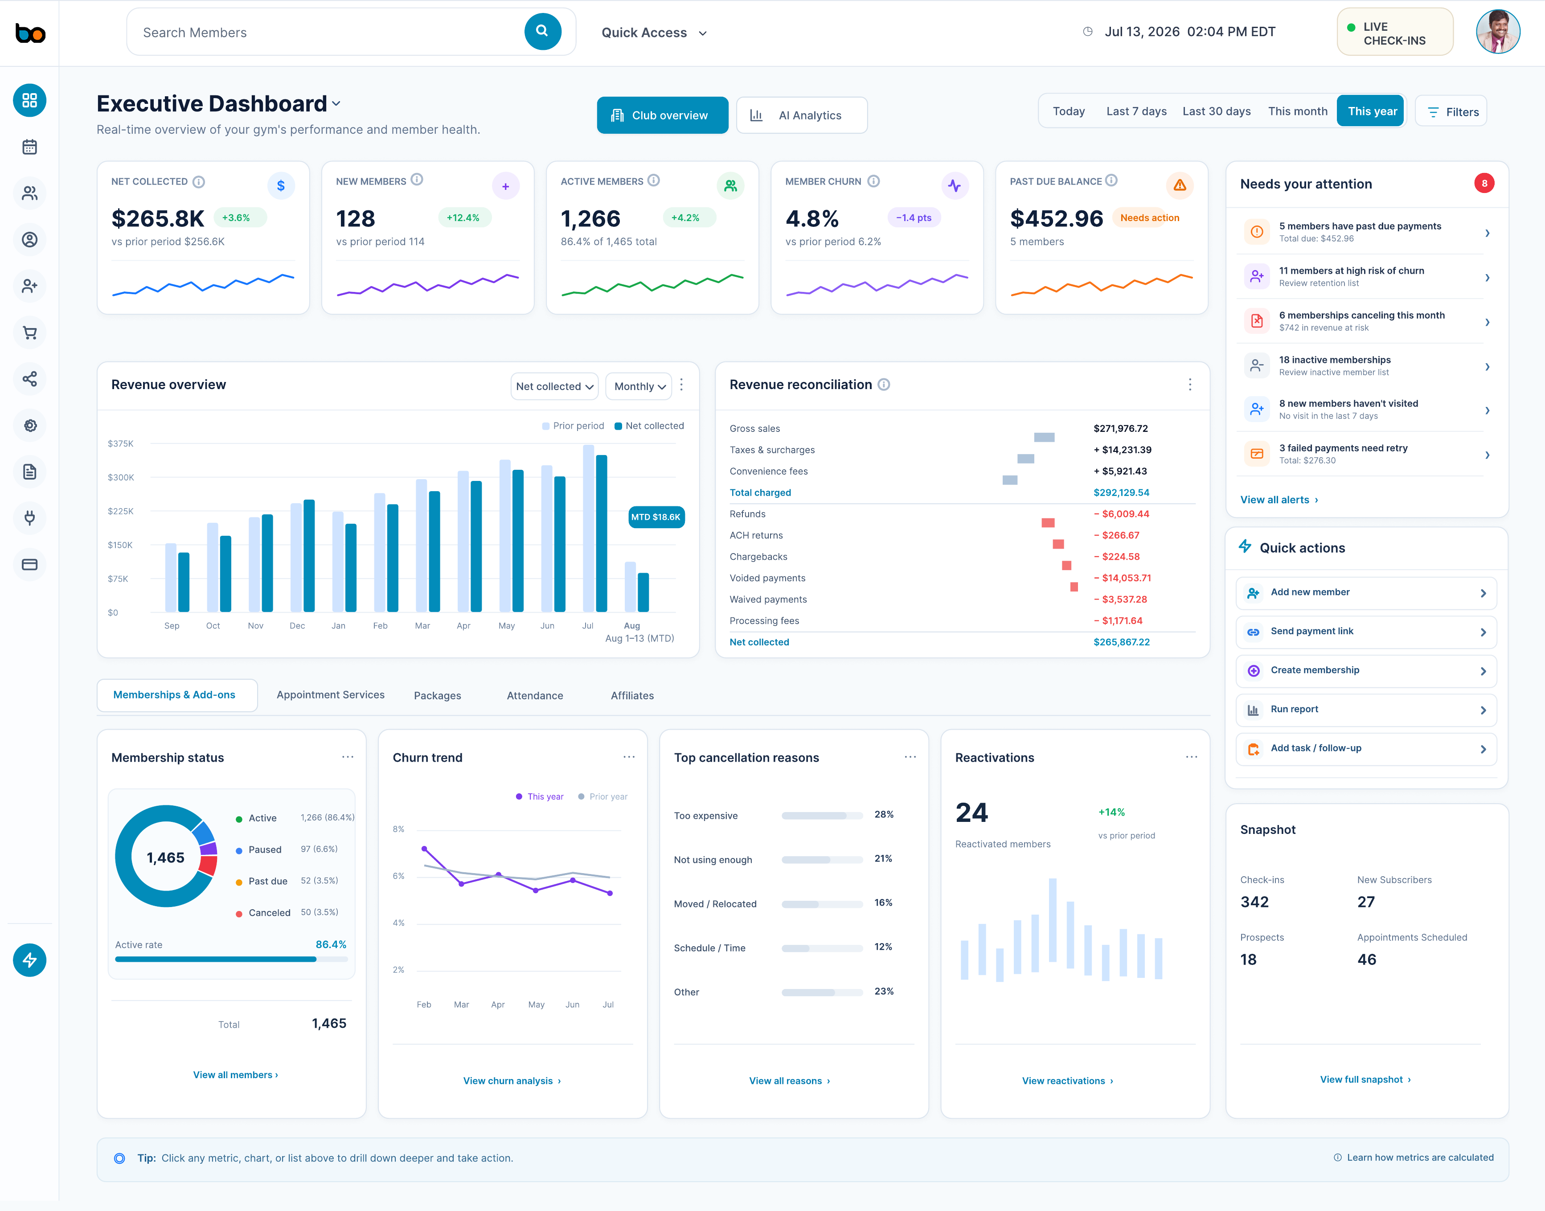
Task: Click the warning icon on Past Due card
Action: click(x=1179, y=186)
